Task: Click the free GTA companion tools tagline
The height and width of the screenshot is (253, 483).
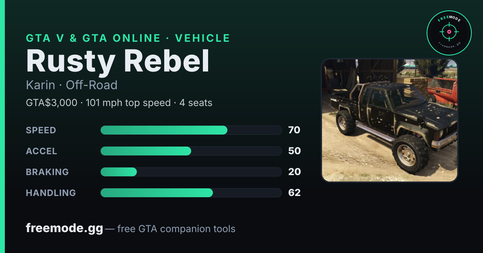Action: (x=176, y=229)
